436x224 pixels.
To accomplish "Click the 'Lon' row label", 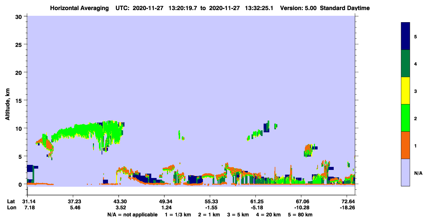I will 11,208.
